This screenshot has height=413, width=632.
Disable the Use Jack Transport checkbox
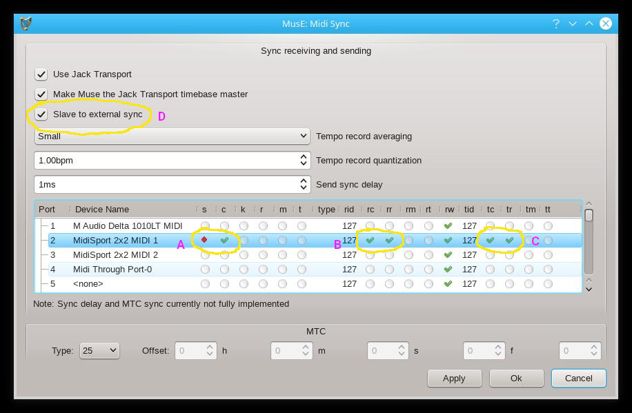point(41,74)
